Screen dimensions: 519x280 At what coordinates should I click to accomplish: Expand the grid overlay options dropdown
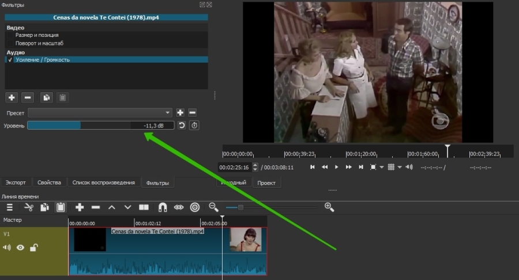(400, 167)
